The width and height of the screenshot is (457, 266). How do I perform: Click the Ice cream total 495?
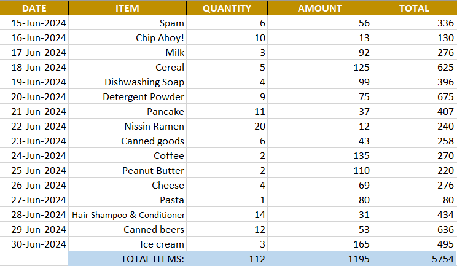[x=413, y=244]
